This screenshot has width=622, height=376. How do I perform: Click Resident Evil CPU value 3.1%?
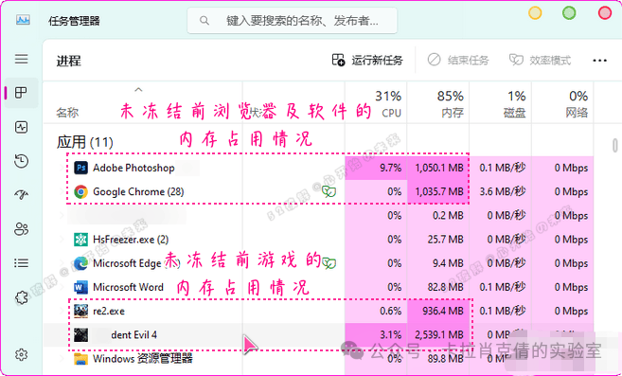click(391, 334)
